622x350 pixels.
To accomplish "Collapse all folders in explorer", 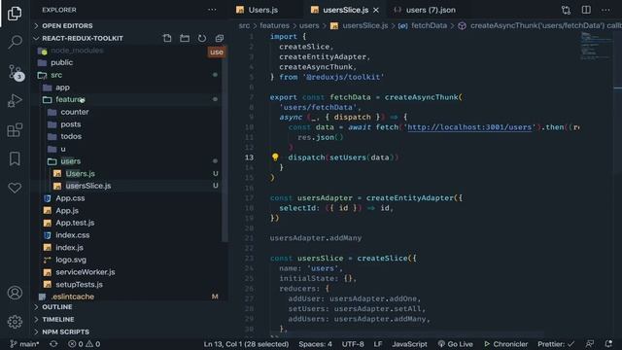I will [x=220, y=38].
